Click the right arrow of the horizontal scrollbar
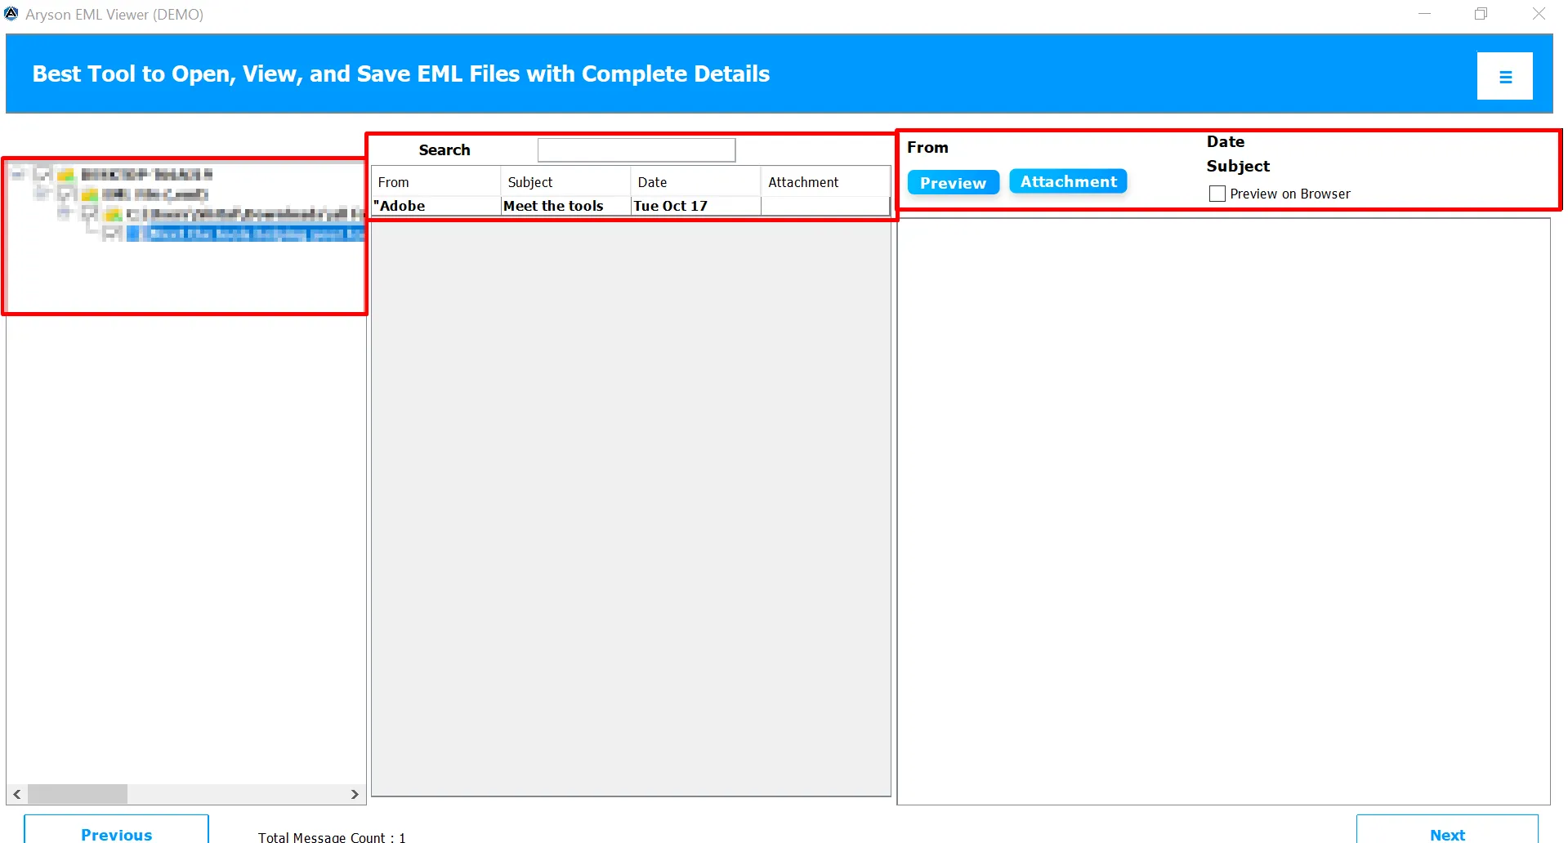 coord(355,793)
